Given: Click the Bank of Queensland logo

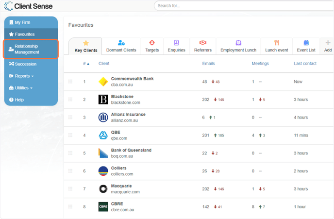Looking at the screenshot, I should point(103,153).
